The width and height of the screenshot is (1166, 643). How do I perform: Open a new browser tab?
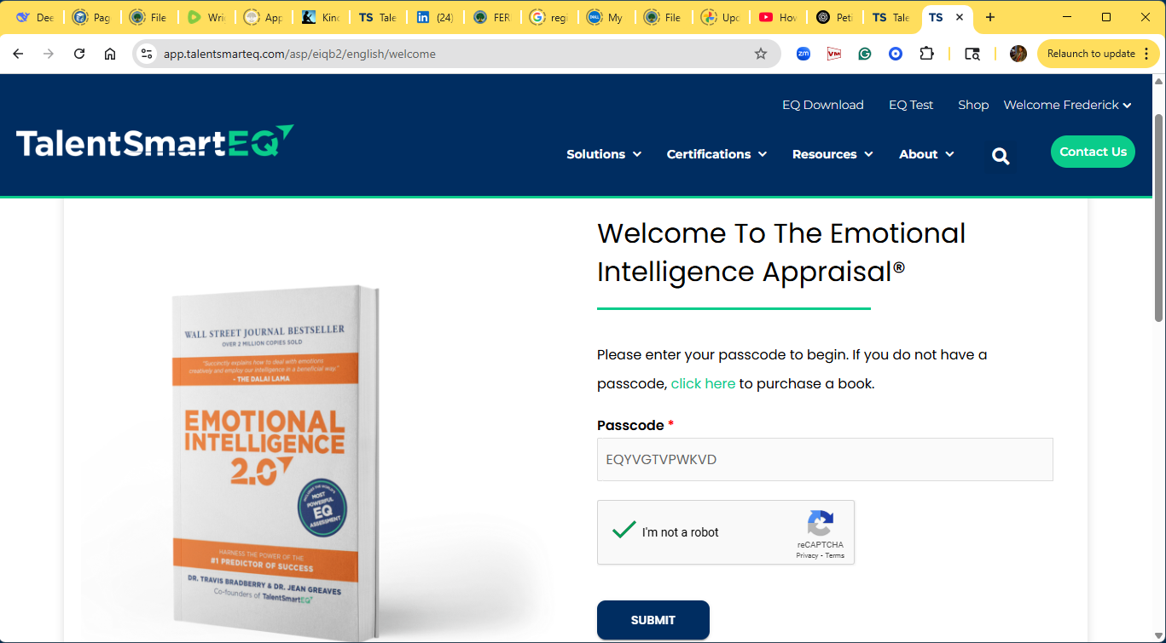(x=989, y=17)
